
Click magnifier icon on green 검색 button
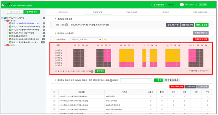(156, 80)
